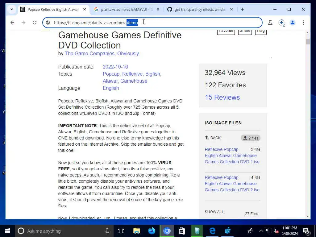Click the page scroll-down arrow
This screenshot has height=237, width=316.
pyautogui.click(x=308, y=216)
